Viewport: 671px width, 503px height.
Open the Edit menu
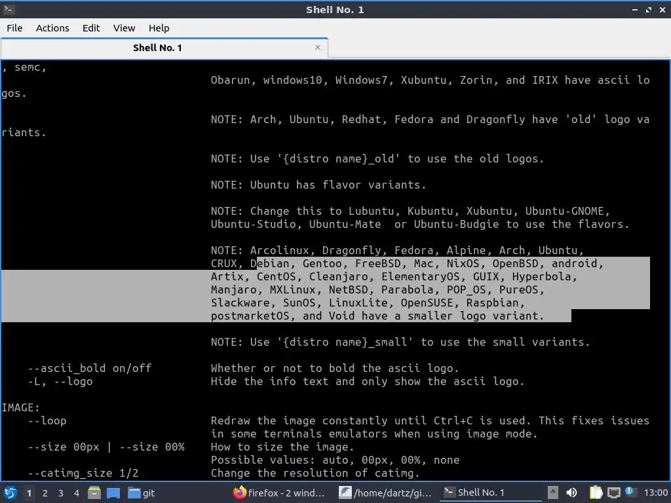point(90,28)
